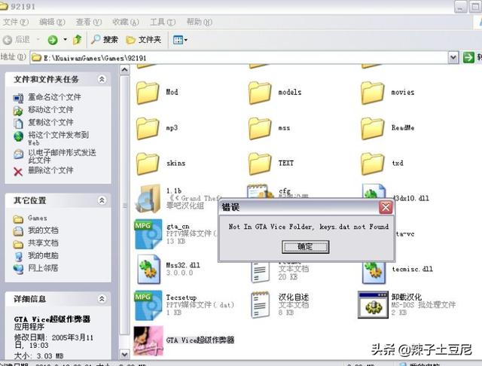Open the models folder
This screenshot has width=482, height=366.
pyautogui.click(x=260, y=93)
